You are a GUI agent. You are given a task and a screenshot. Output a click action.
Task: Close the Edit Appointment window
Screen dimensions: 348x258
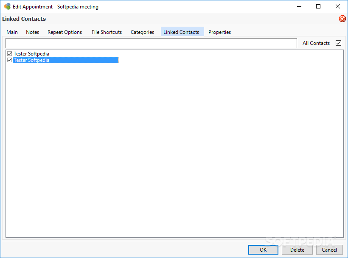pyautogui.click(x=337, y=7)
